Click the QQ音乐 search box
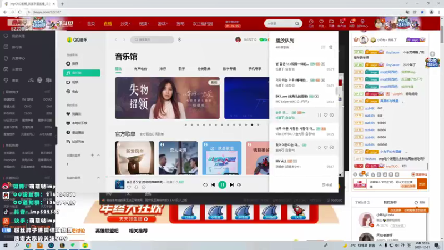 pos(152,39)
